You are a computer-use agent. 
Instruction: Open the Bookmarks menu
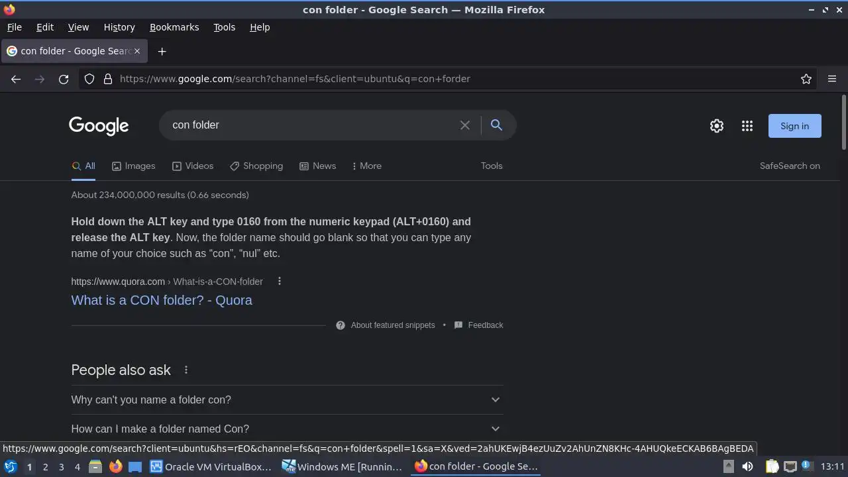click(174, 27)
